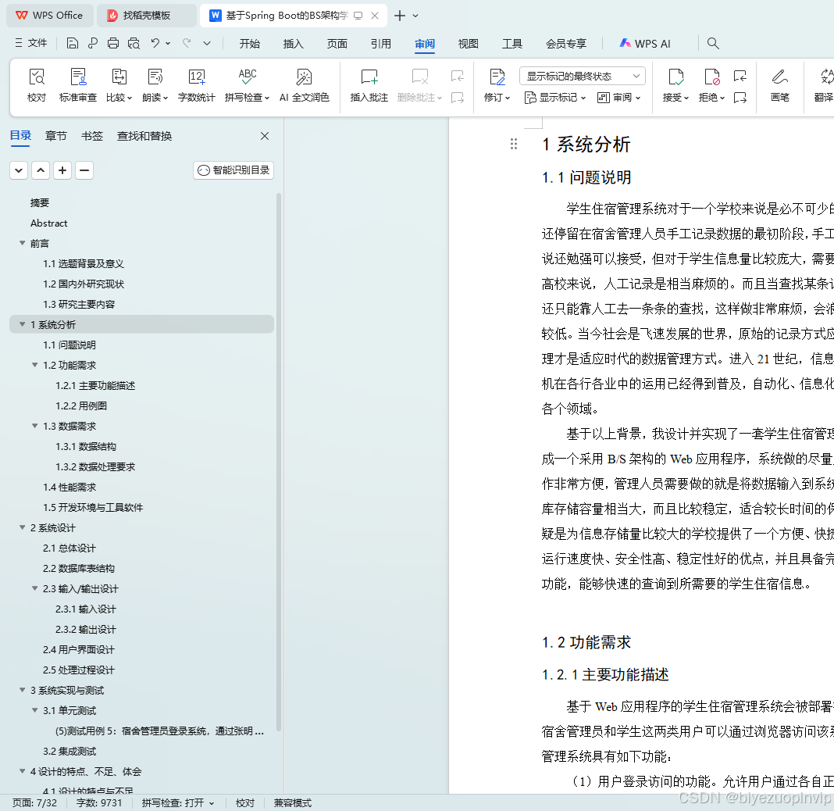This screenshot has height=811, width=834.
Task: Click the undo arrow icon
Action: click(155, 43)
